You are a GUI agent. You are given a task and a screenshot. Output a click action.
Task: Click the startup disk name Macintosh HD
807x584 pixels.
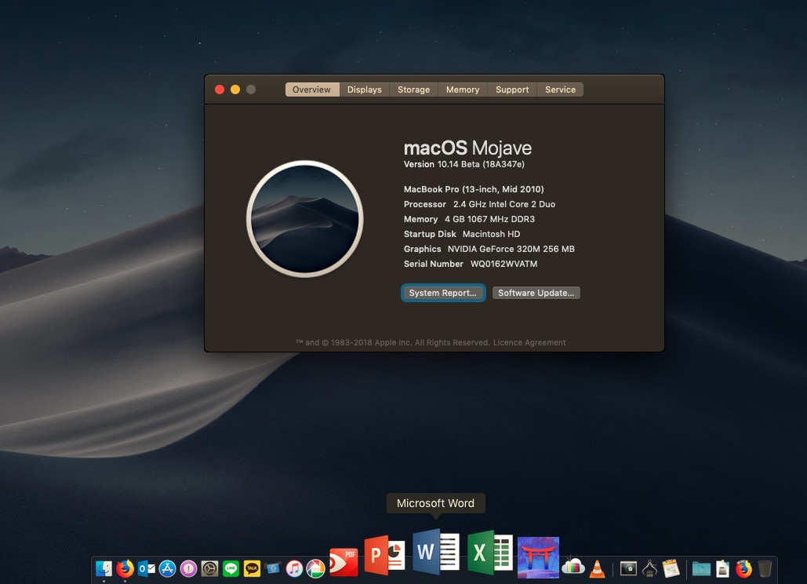point(491,234)
